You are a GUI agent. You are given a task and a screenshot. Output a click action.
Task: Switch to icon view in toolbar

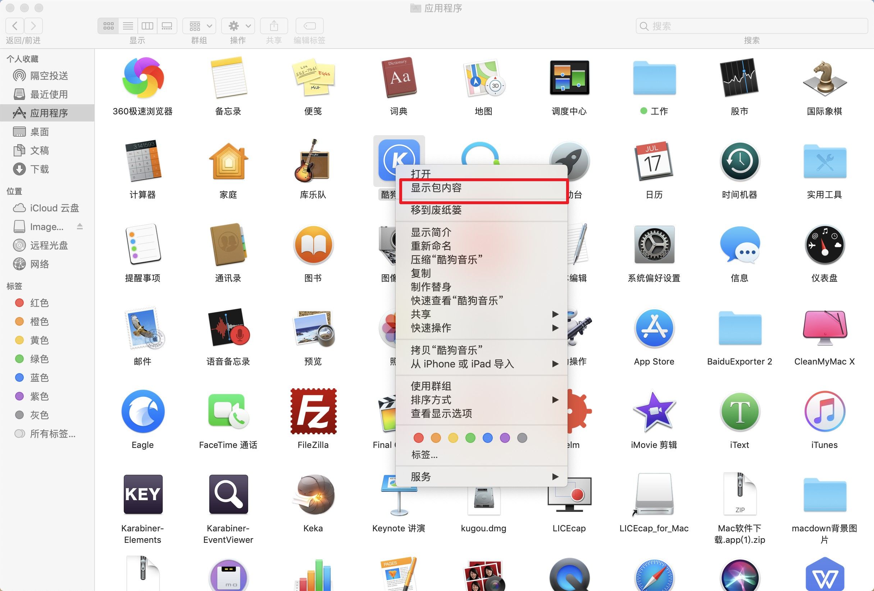click(x=108, y=26)
